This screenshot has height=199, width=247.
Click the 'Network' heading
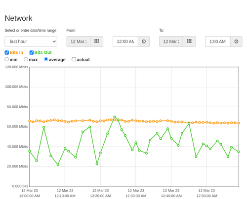[x=19, y=18]
